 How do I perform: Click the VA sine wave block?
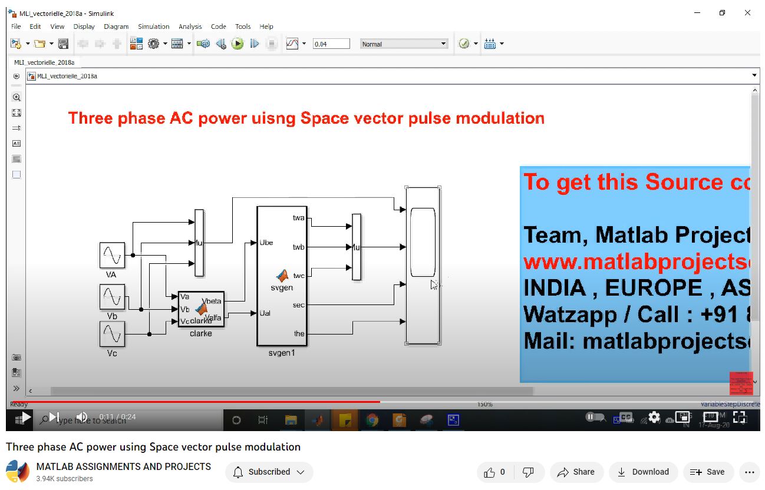coord(112,255)
